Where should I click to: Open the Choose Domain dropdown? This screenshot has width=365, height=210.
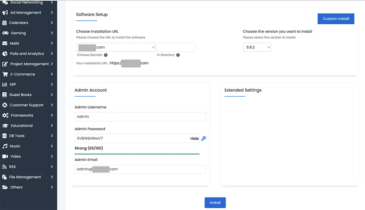(x=116, y=47)
